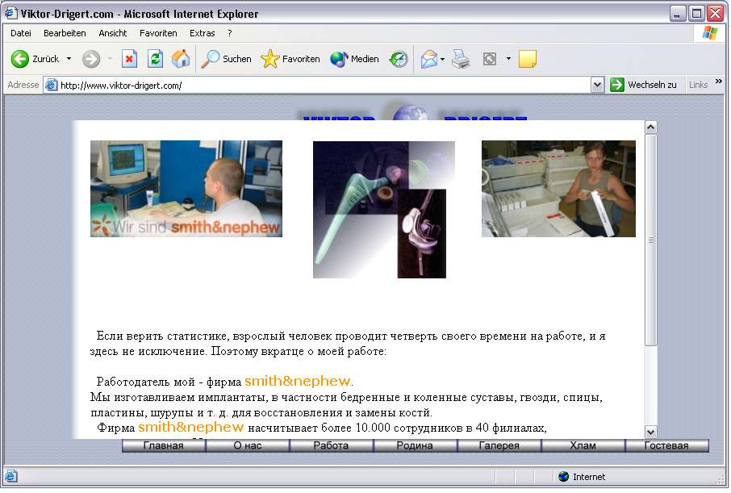The height and width of the screenshot is (493, 731).
Task: Click the Links toolbar label
Action: [699, 85]
